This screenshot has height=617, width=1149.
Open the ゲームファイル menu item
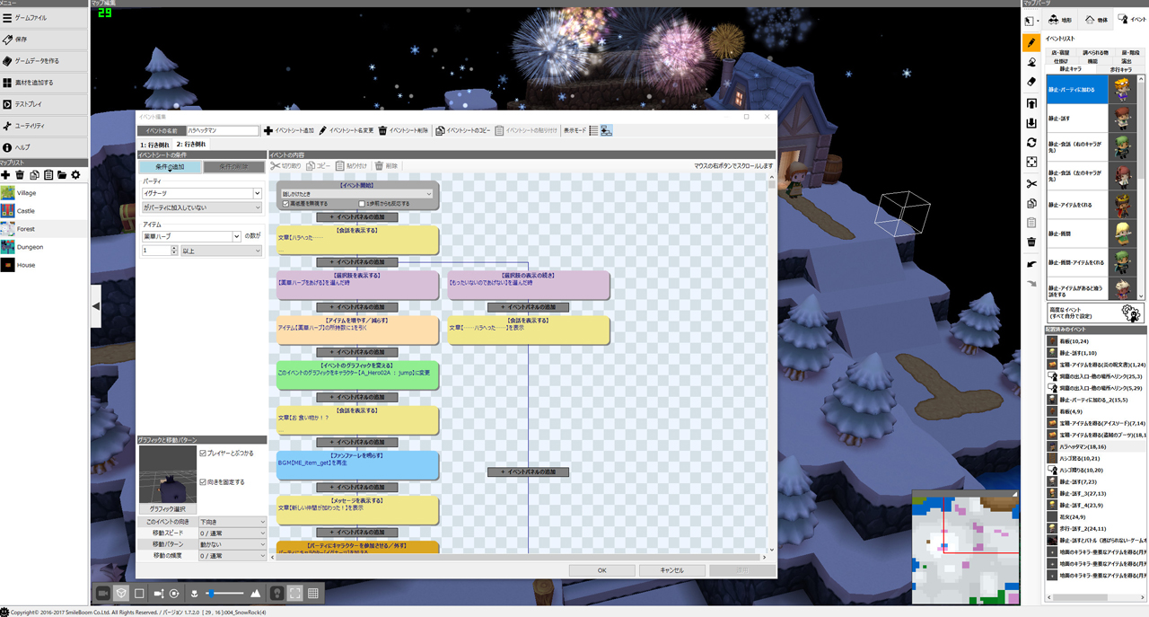click(x=44, y=18)
